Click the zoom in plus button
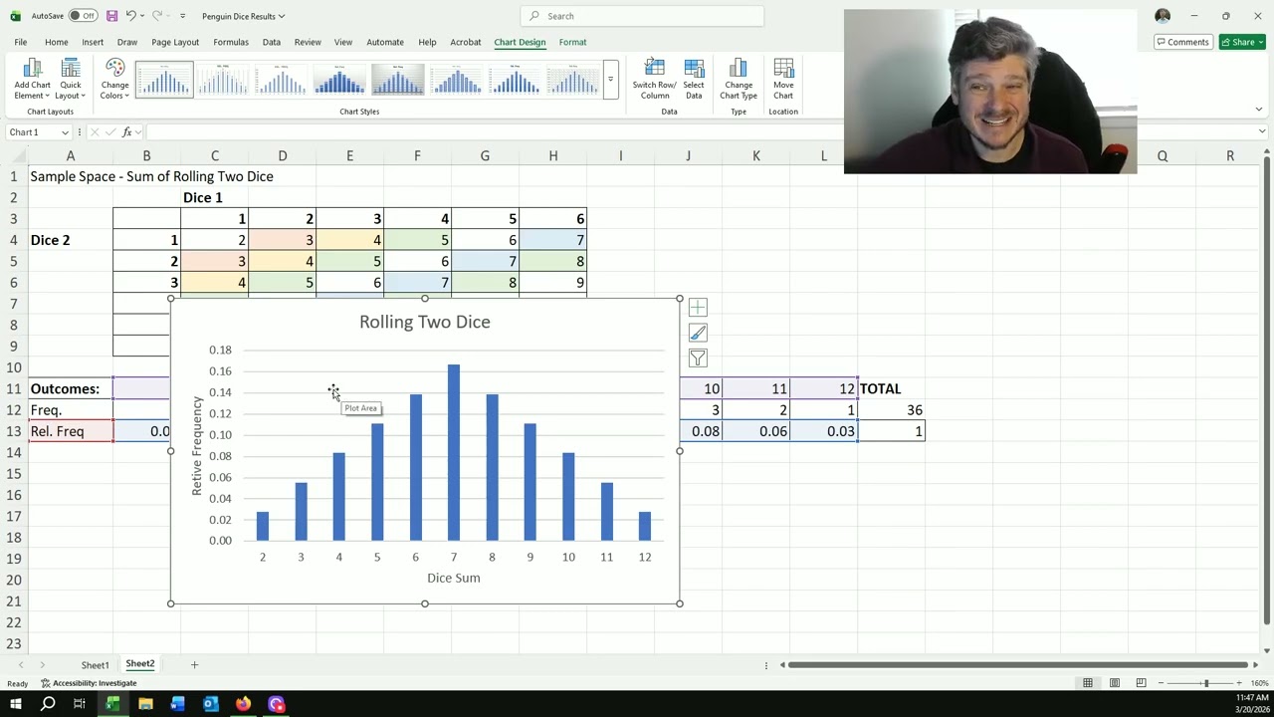The height and width of the screenshot is (717, 1274). pyautogui.click(x=1238, y=683)
